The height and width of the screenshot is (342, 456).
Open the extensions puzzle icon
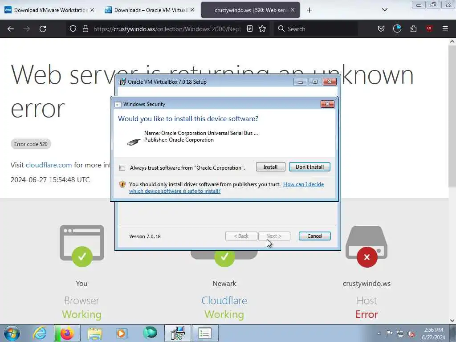click(413, 28)
